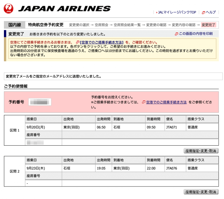Click date 9月20日(月)
Screen dimensions: 224x199
(x=36, y=127)
